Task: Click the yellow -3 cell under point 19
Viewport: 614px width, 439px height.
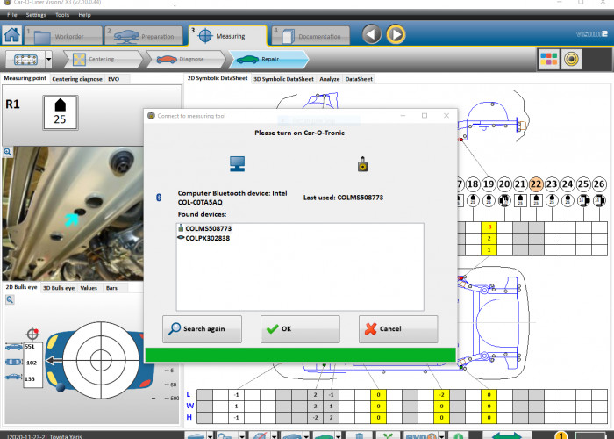Action: (x=489, y=227)
